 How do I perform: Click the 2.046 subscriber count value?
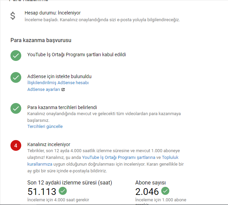[147, 192]
